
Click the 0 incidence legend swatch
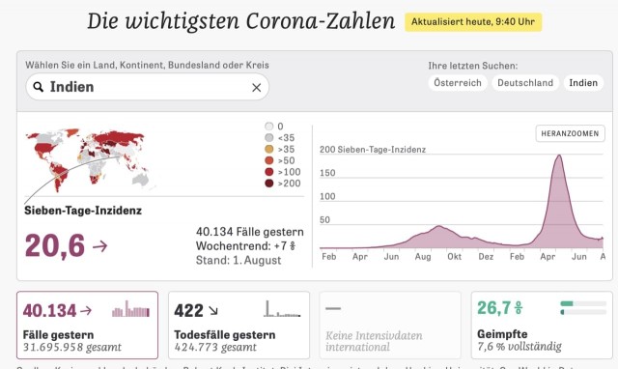click(269, 127)
